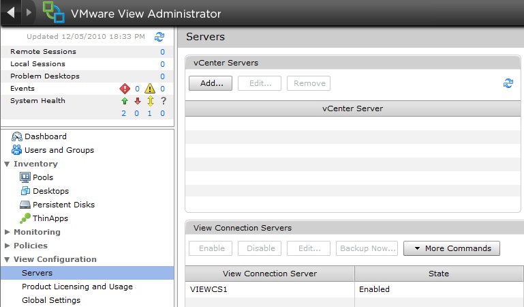
Task: Click the ThinApps green icon
Action: coord(25,218)
